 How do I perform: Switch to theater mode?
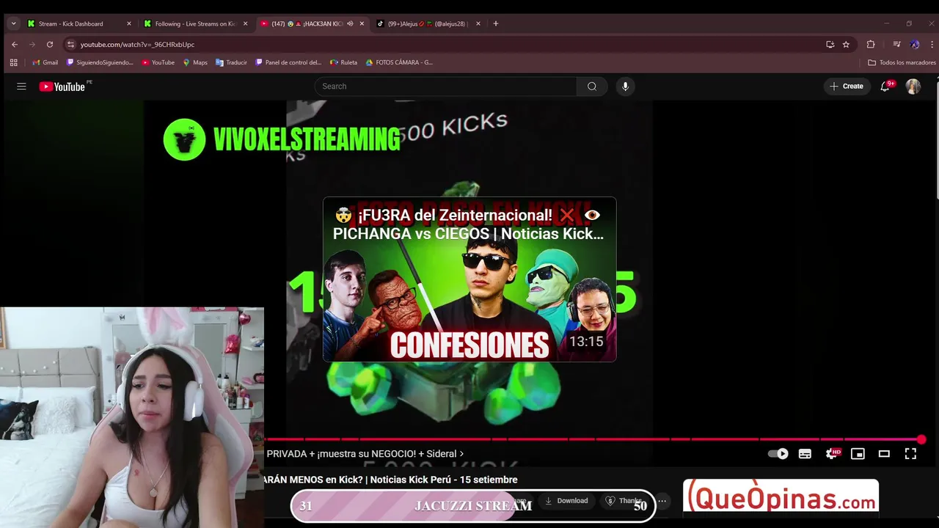coord(884,454)
